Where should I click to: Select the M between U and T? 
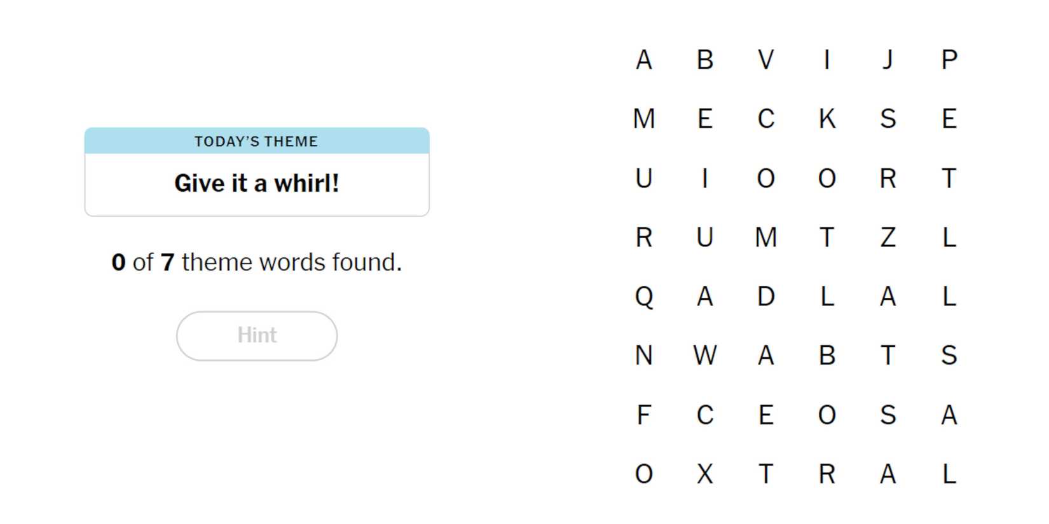pos(765,238)
